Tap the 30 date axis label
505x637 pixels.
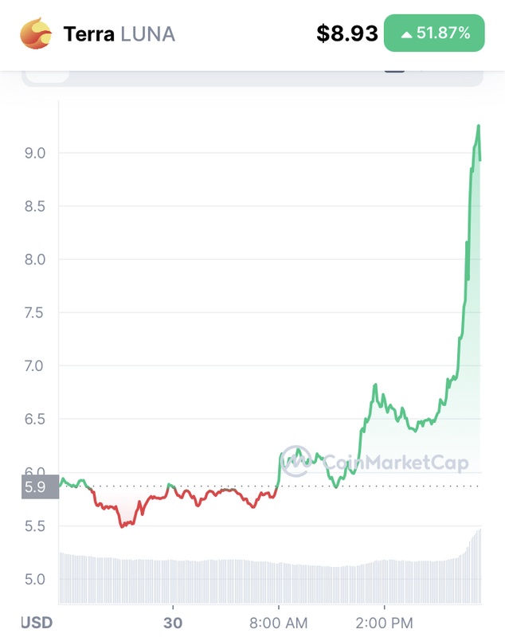coord(173,622)
